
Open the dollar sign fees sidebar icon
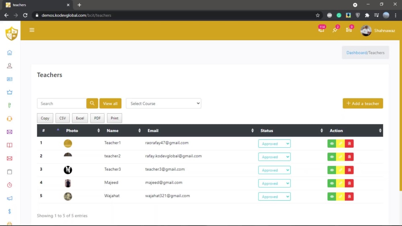point(10,212)
